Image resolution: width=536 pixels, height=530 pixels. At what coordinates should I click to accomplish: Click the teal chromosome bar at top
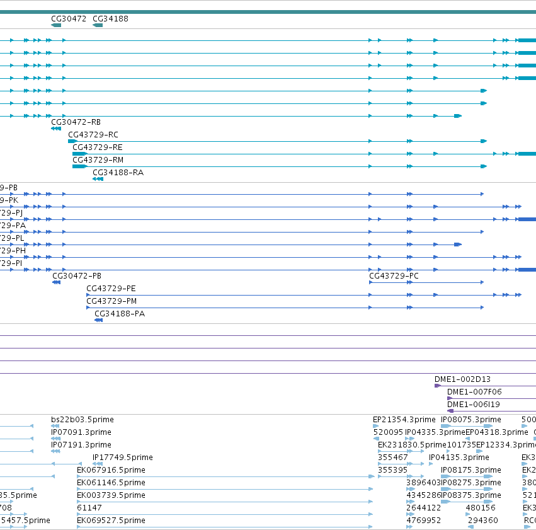[268, 12]
